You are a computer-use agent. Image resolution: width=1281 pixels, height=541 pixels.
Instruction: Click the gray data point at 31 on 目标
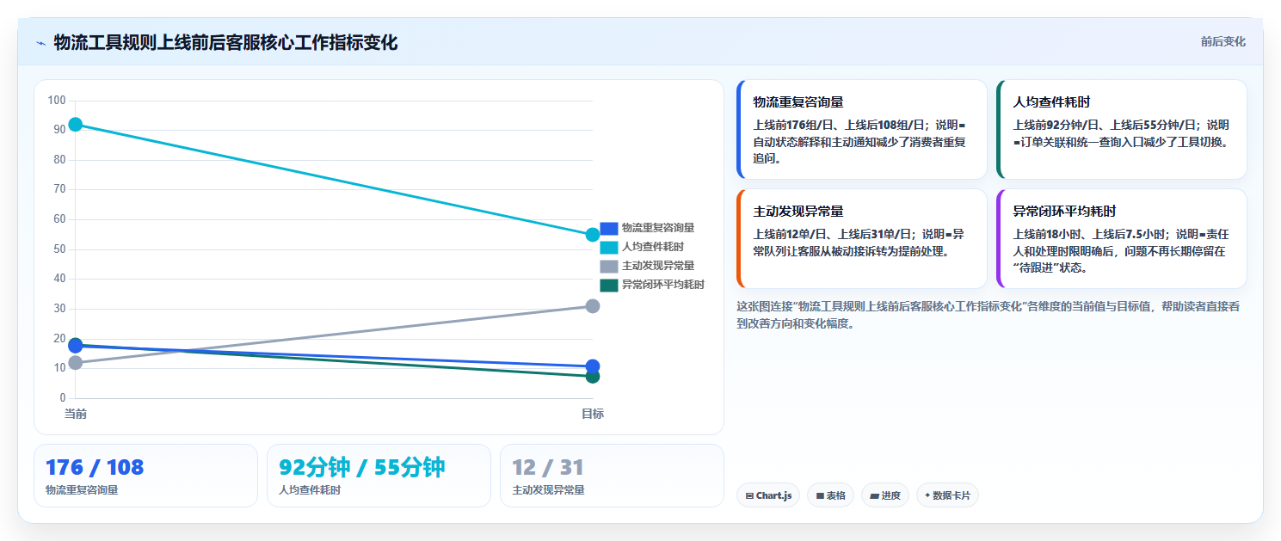click(x=593, y=306)
